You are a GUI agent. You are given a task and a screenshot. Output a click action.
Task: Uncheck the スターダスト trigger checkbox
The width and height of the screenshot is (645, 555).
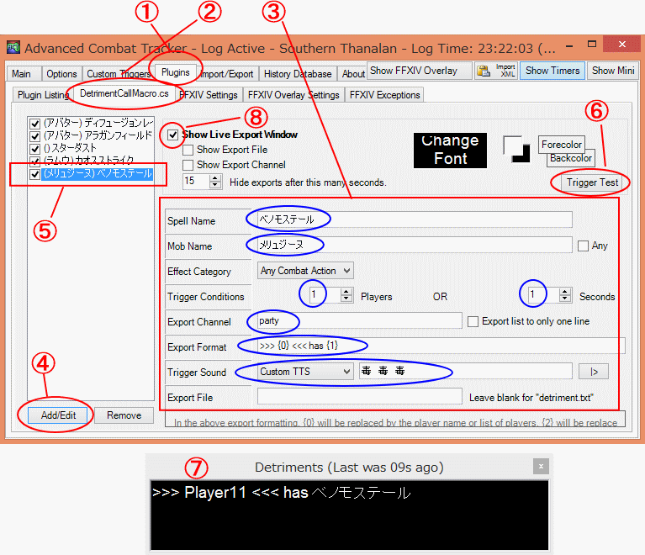pos(35,148)
